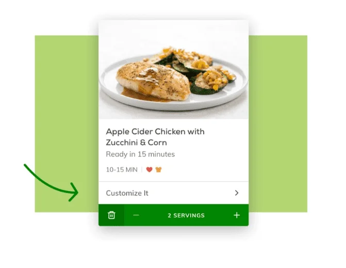Increase servings with the plus icon

click(x=237, y=215)
